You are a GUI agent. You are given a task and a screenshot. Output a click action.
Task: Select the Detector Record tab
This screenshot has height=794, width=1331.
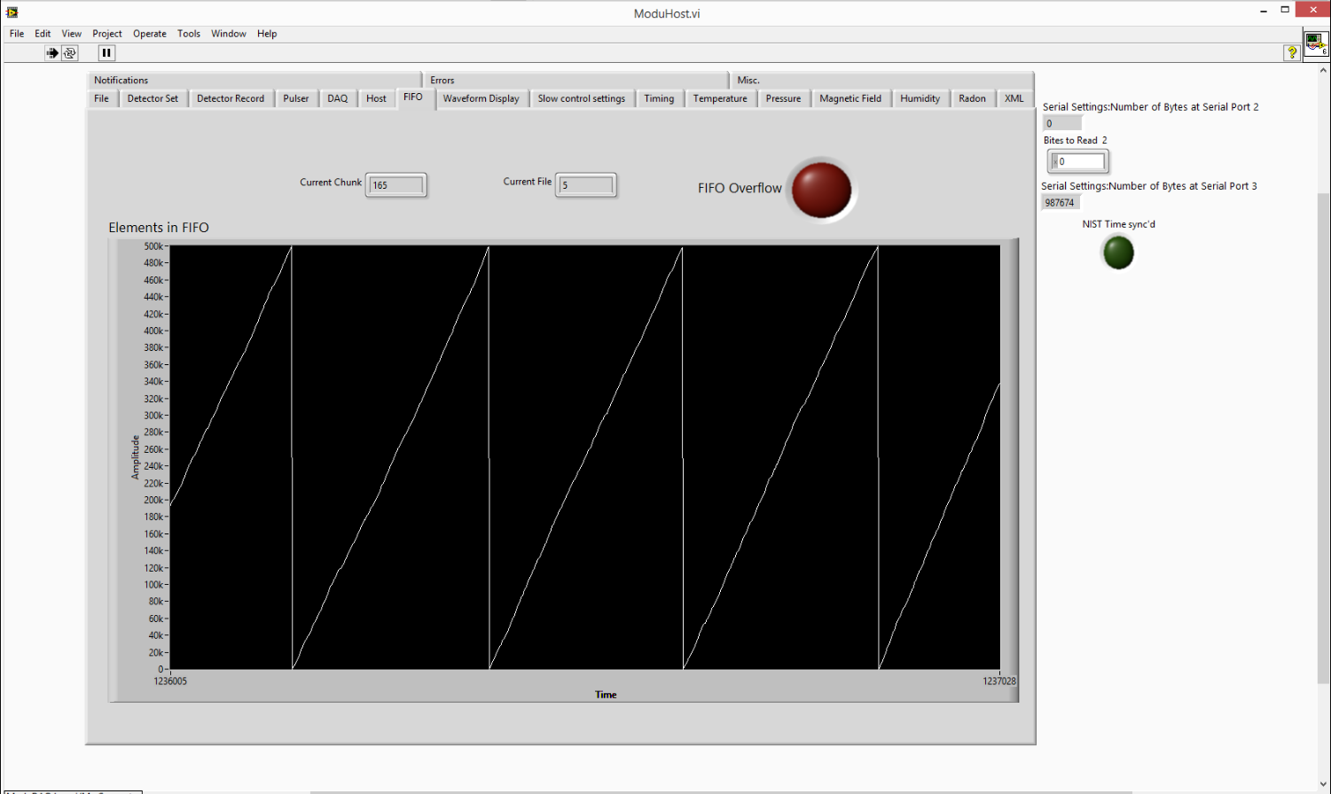231,98
